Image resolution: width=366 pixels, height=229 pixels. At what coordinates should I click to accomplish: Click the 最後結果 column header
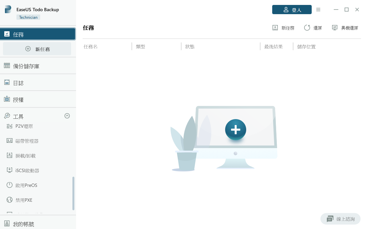(273, 47)
